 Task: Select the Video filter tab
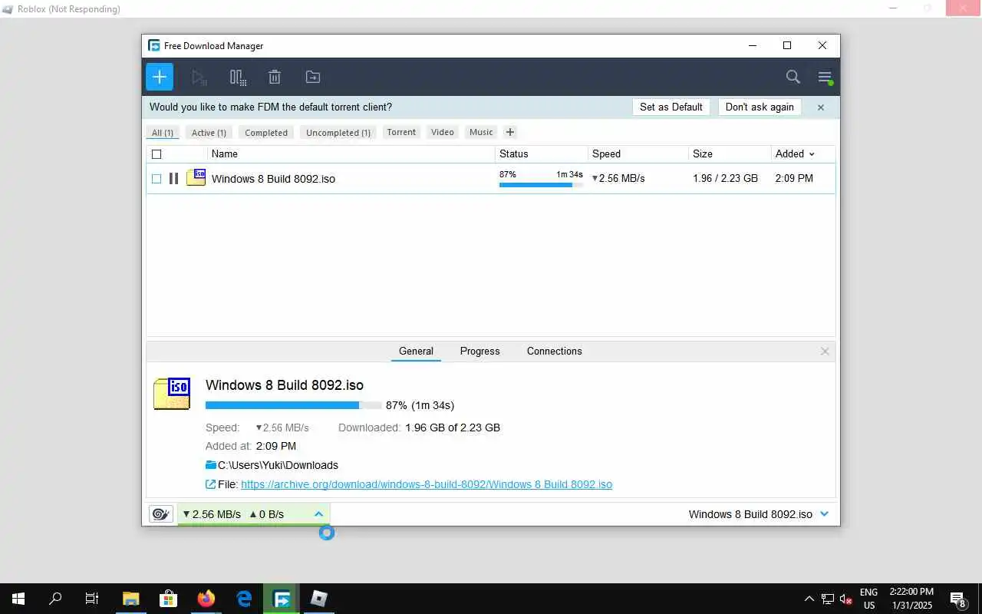pyautogui.click(x=443, y=132)
